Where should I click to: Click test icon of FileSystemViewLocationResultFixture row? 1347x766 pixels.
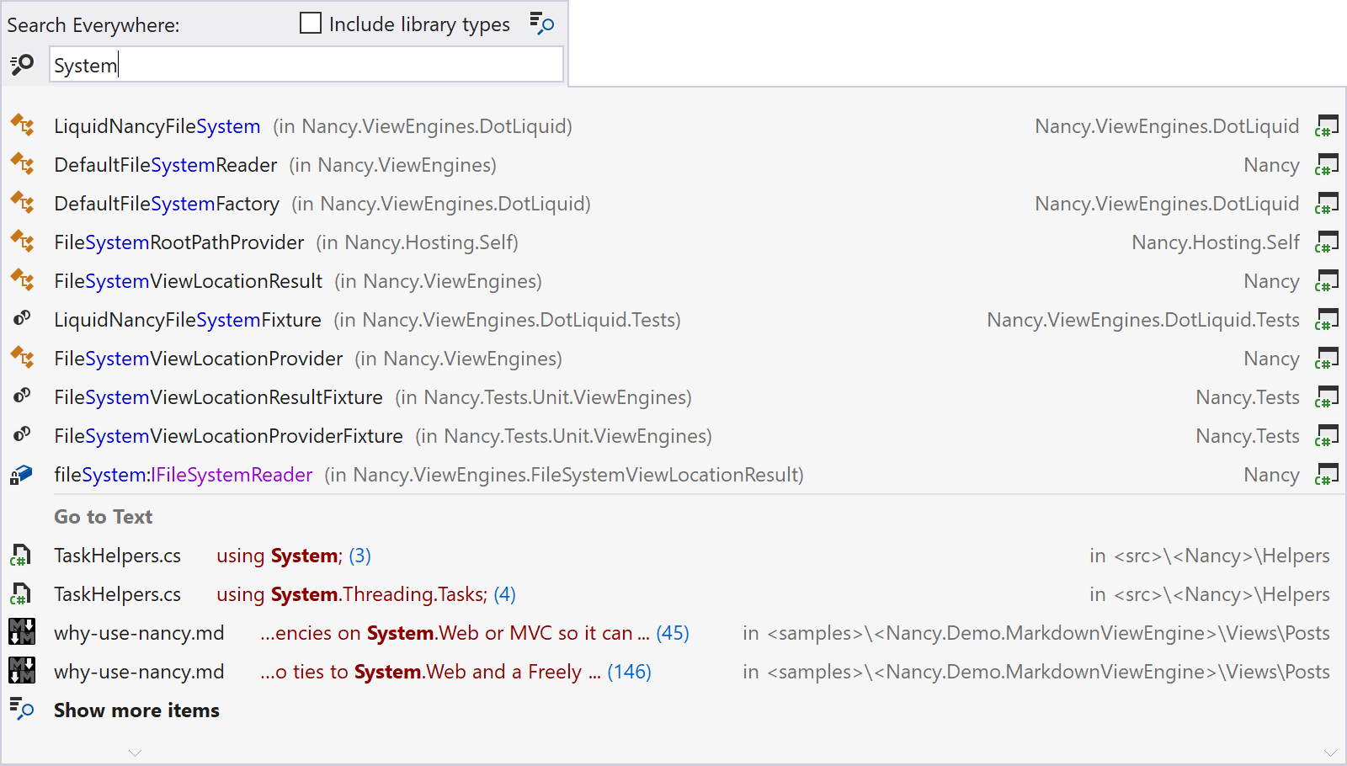click(x=22, y=396)
